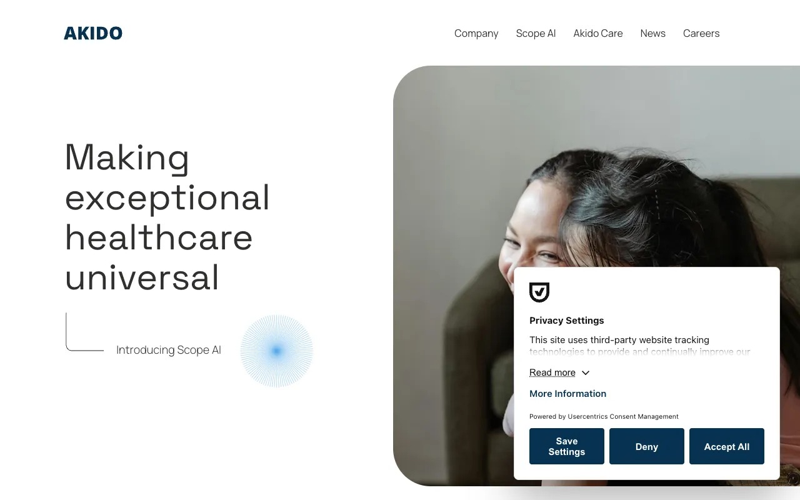This screenshot has height=500, width=800.
Task: Click Save Settings button
Action: (x=567, y=446)
